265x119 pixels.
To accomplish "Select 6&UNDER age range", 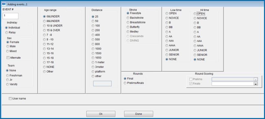I will [x=52, y=16].
